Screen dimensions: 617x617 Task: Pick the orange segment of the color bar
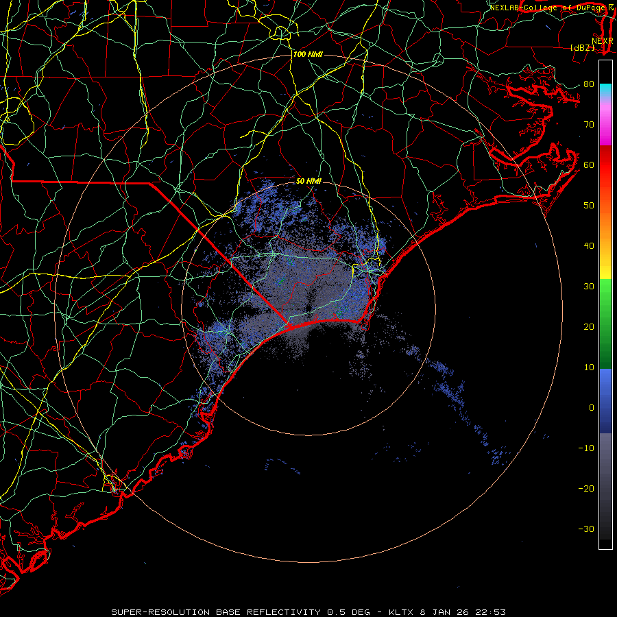coord(605,224)
